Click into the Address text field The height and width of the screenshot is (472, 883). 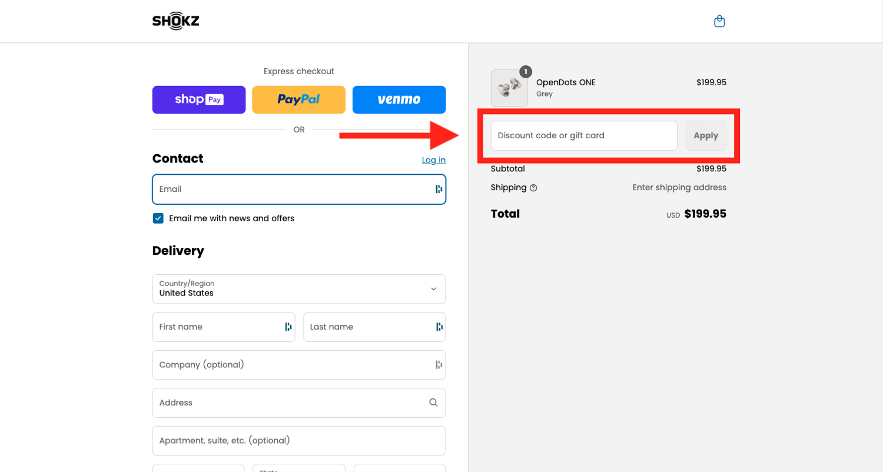point(288,403)
